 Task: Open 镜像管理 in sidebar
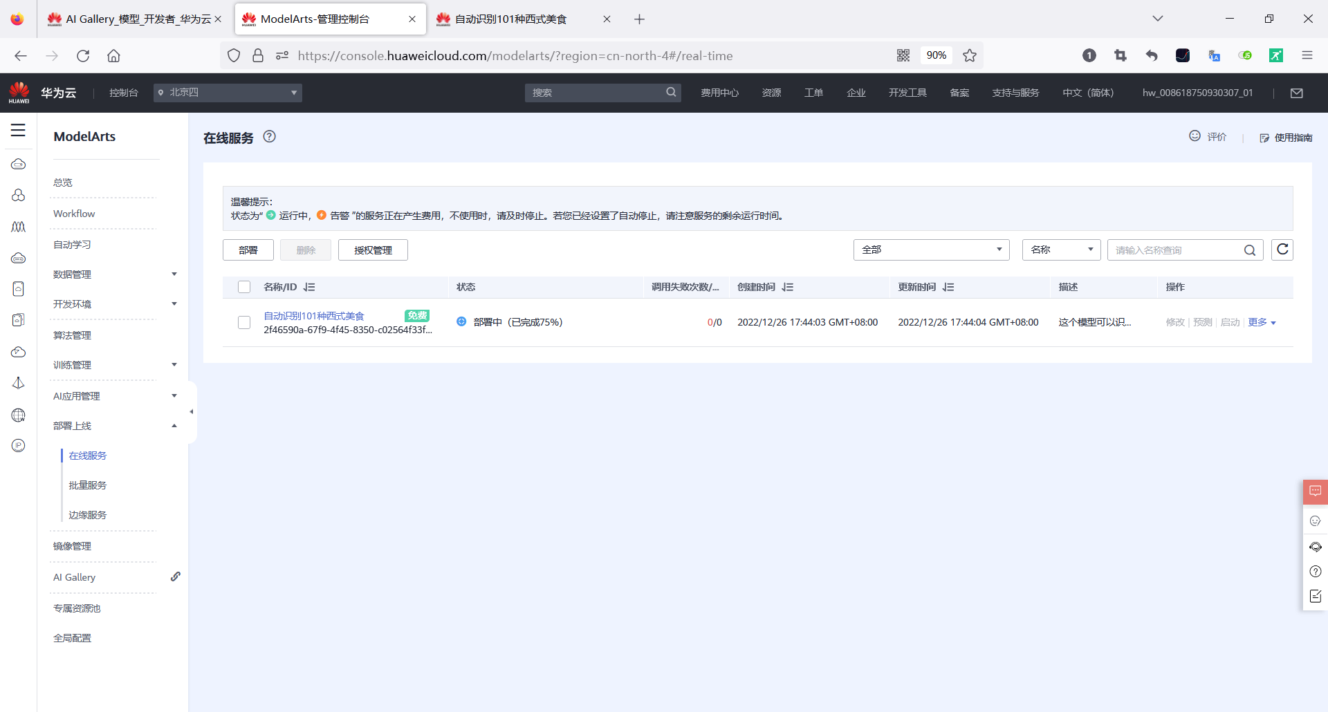[x=72, y=546]
